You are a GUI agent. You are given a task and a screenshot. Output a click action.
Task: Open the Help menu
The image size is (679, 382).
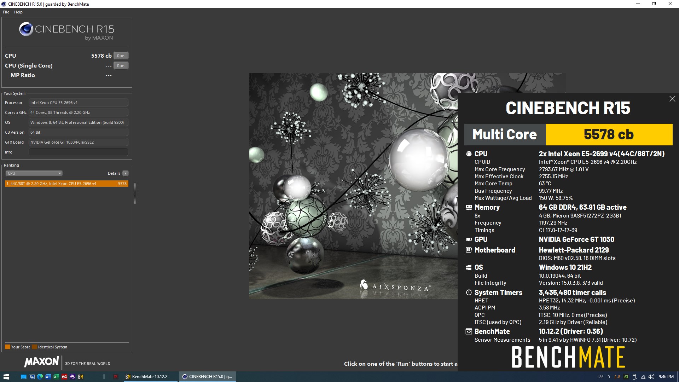(18, 12)
